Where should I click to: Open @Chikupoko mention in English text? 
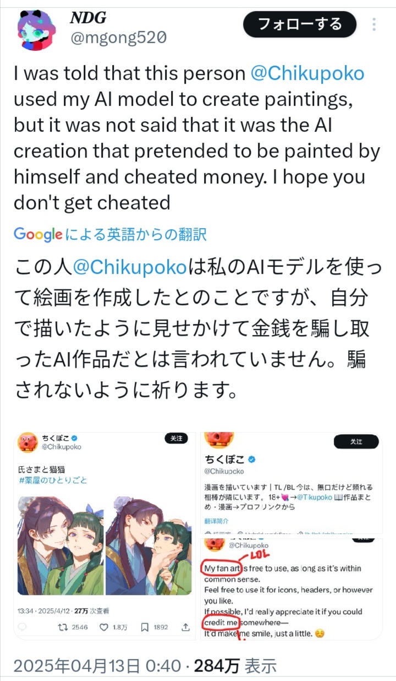(x=307, y=73)
